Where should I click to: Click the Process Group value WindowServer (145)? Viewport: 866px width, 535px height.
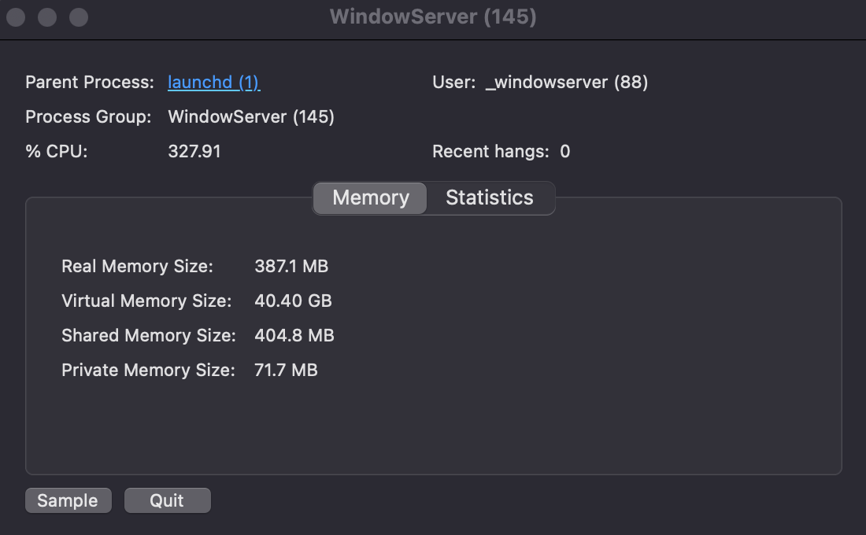pyautogui.click(x=251, y=117)
